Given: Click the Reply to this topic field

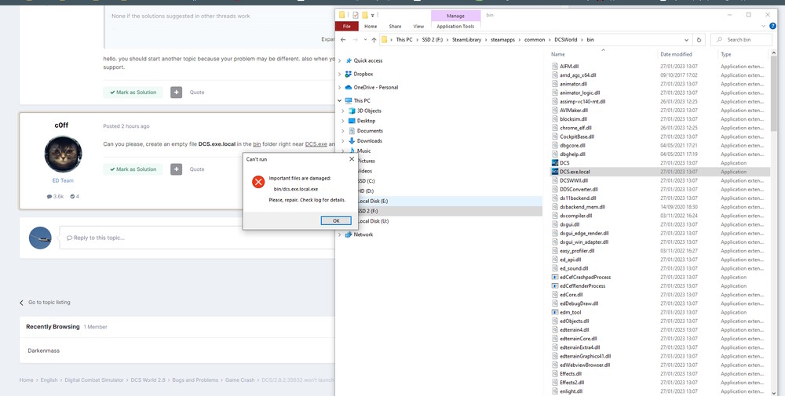Looking at the screenshot, I should click(x=197, y=238).
